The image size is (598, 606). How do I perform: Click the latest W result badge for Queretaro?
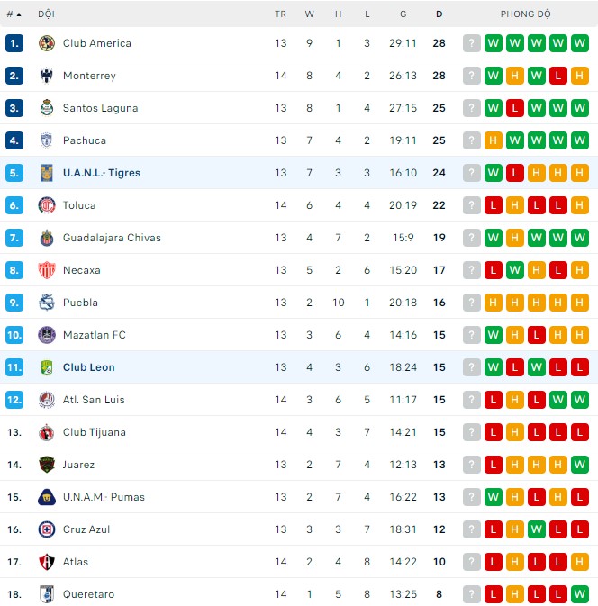(x=580, y=594)
